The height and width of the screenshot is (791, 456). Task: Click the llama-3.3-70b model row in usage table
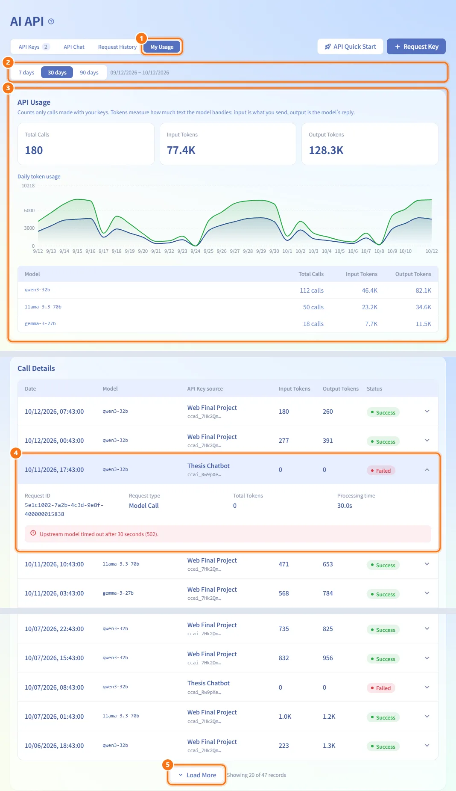[x=228, y=307]
